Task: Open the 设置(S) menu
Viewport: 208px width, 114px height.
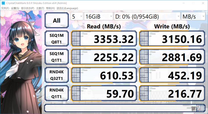Action: pyautogui.click(x=15, y=8)
